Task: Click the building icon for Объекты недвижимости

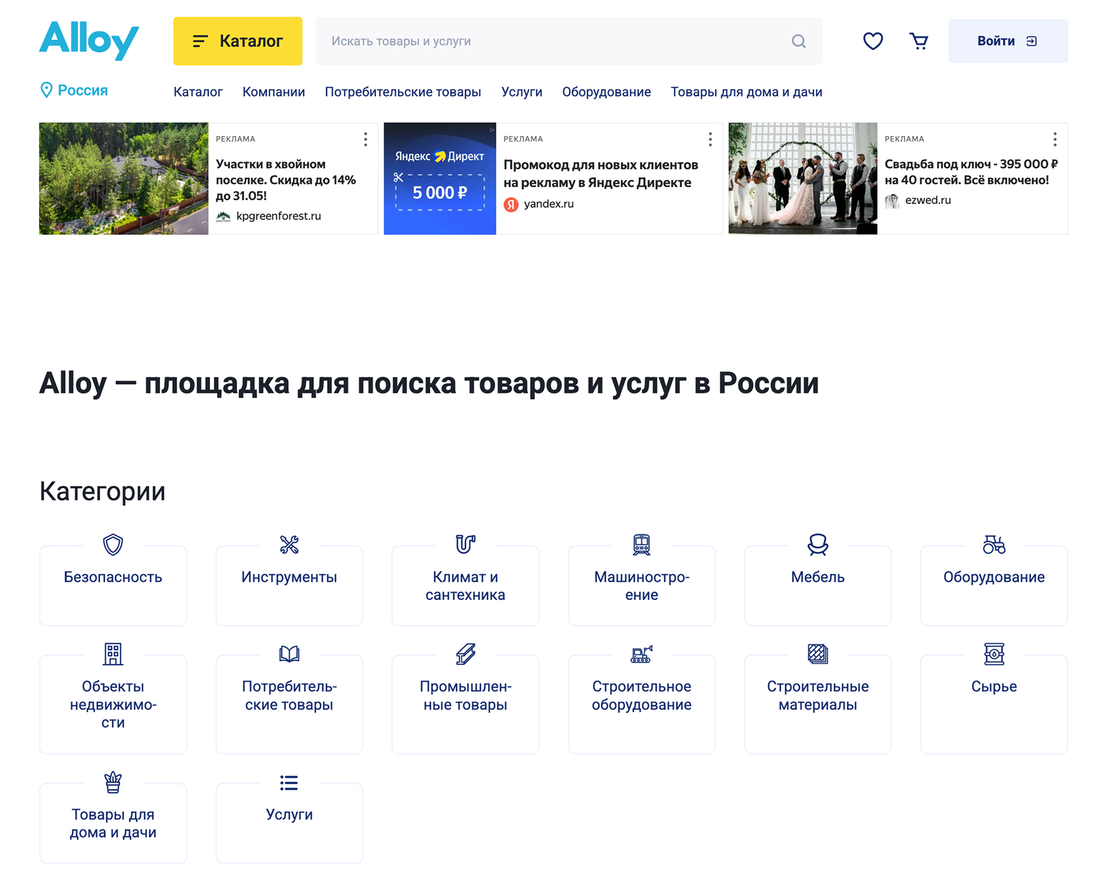Action: point(113,654)
